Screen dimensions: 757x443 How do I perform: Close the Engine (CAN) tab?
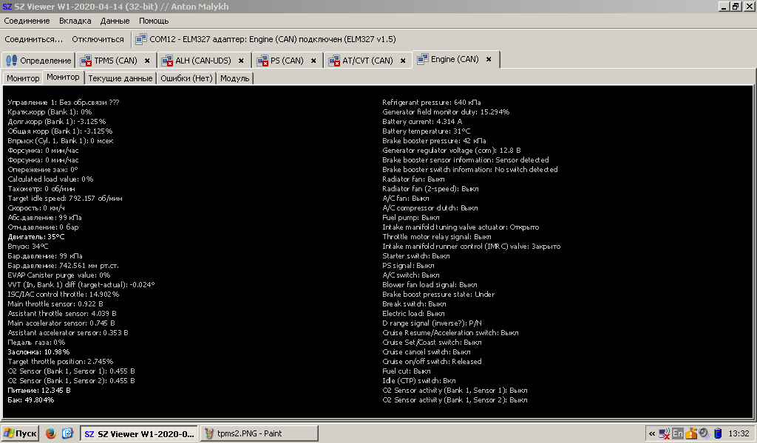(x=489, y=59)
